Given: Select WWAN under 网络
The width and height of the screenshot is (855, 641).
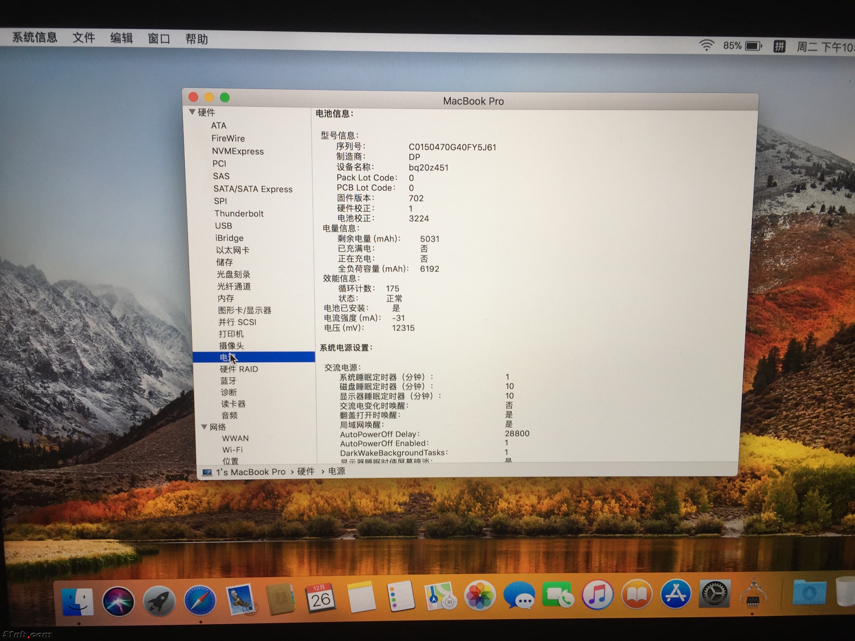Looking at the screenshot, I should point(235,438).
